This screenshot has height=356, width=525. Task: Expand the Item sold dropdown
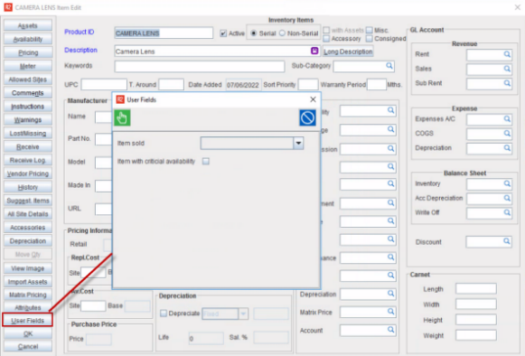(298, 144)
